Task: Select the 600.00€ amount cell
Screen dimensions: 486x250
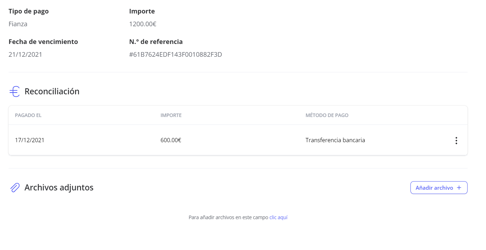Action: point(171,140)
